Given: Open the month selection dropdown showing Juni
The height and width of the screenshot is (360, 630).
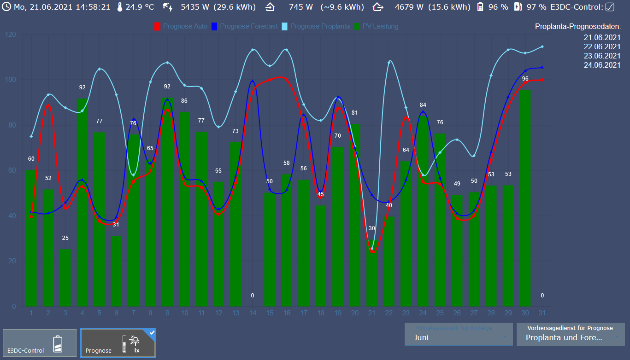Looking at the screenshot, I should [459, 334].
